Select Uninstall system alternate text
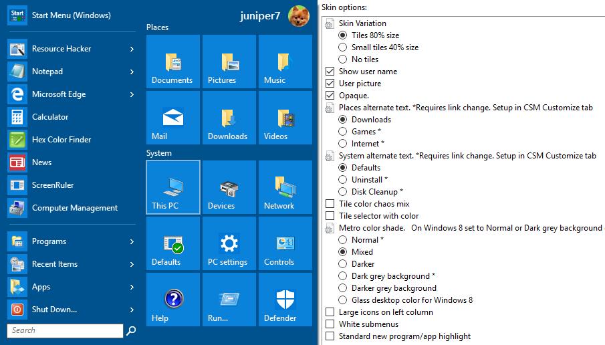 tap(343, 179)
